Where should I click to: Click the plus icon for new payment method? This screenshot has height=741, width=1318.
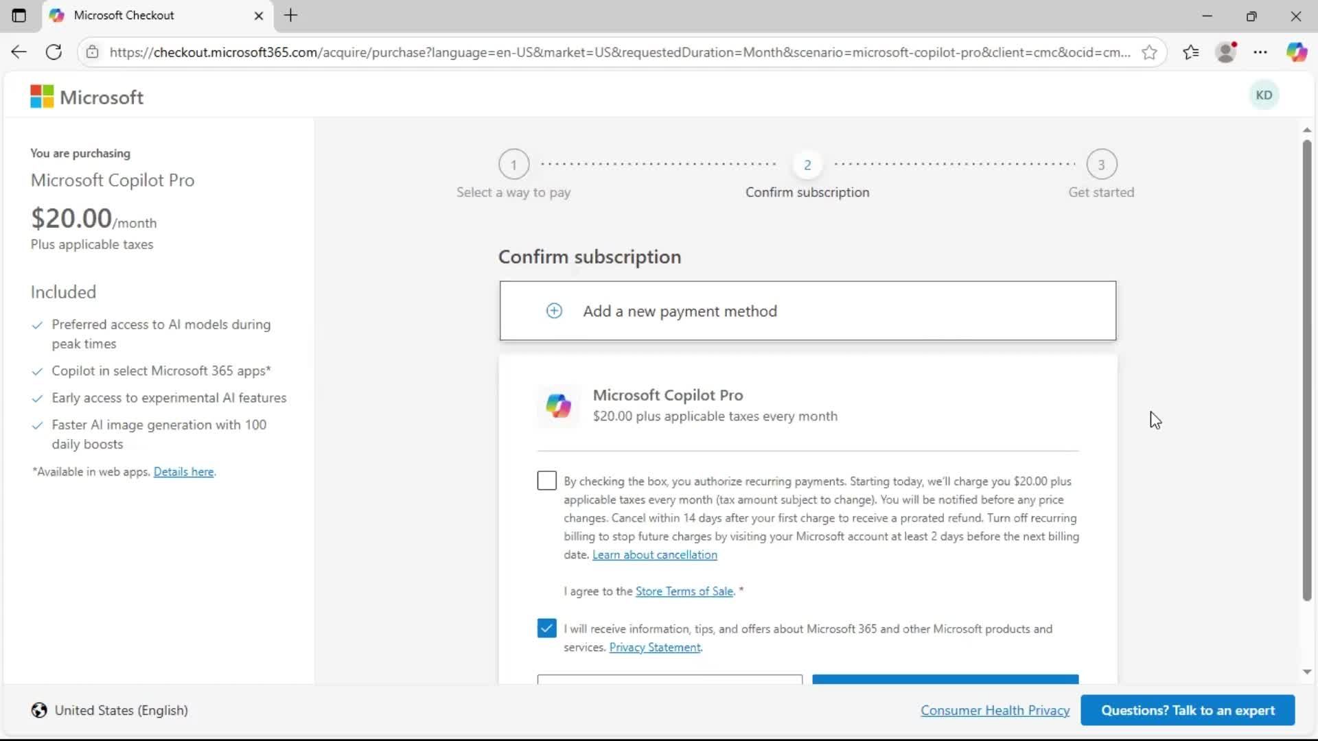(x=554, y=311)
